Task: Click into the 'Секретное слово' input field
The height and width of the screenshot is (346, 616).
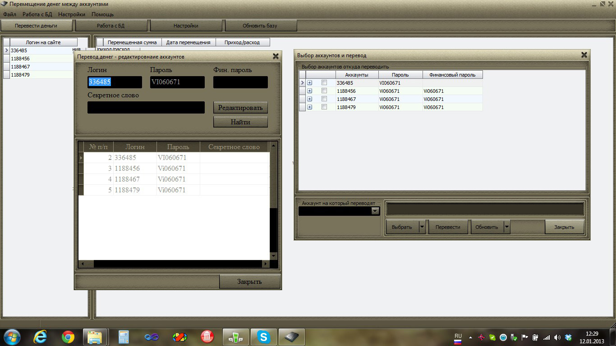Action: [x=146, y=107]
